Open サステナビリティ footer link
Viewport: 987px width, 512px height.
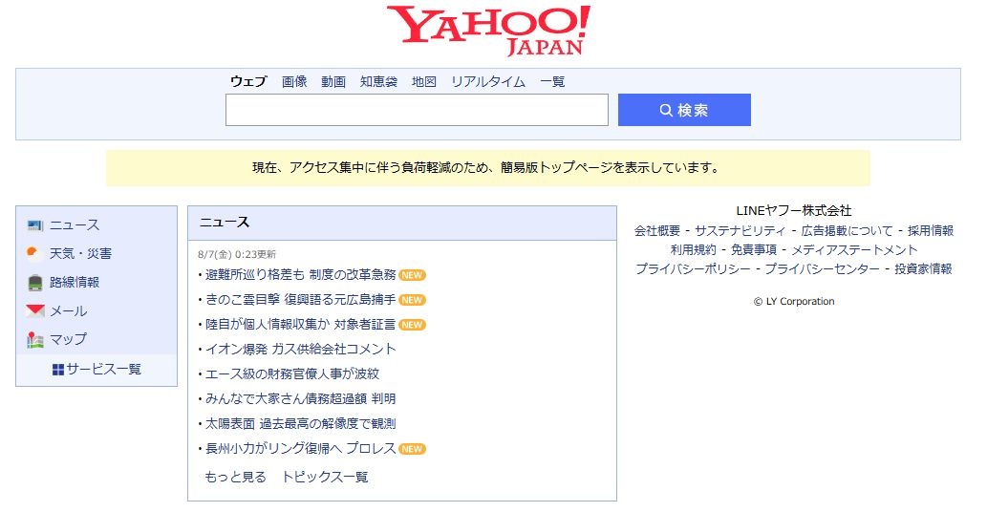pos(740,231)
